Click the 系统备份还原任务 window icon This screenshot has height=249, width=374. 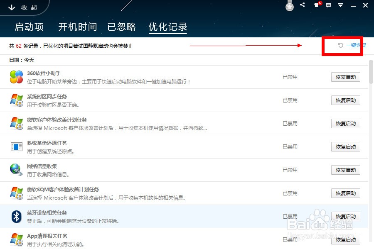(x=17, y=146)
